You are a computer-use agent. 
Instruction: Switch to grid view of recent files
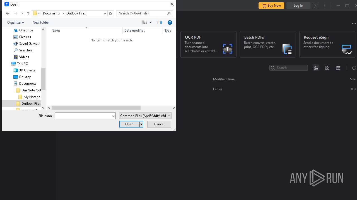pyautogui.click(x=327, y=68)
